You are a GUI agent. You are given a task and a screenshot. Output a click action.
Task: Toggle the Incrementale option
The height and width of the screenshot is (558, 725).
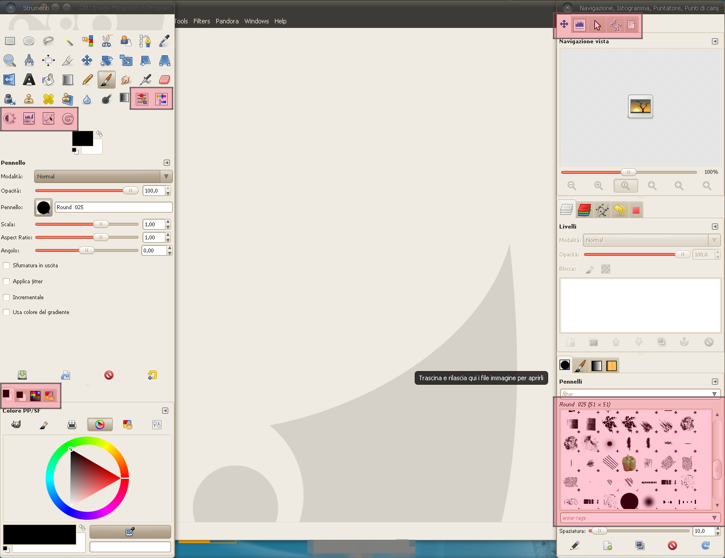(x=6, y=297)
